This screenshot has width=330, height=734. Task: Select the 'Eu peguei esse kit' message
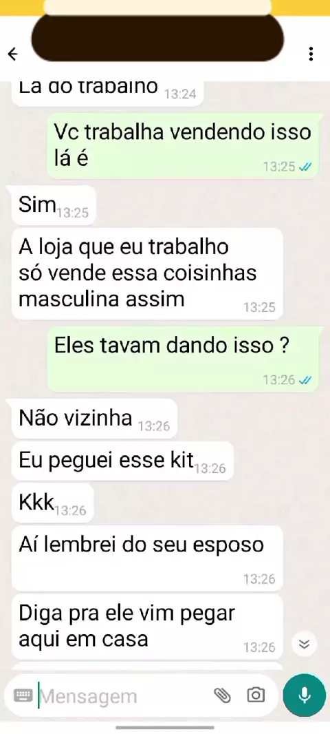click(122, 461)
